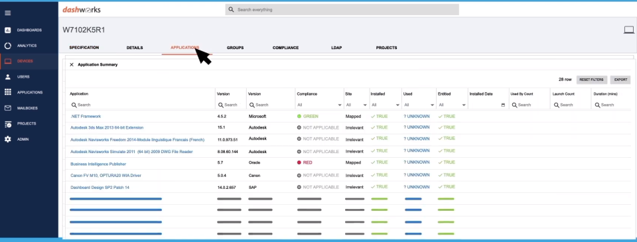
Task: Click the Canon vendor cell
Action: (254, 176)
